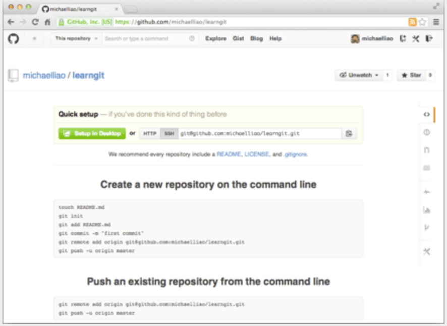Click the search help question icon

click(x=192, y=38)
